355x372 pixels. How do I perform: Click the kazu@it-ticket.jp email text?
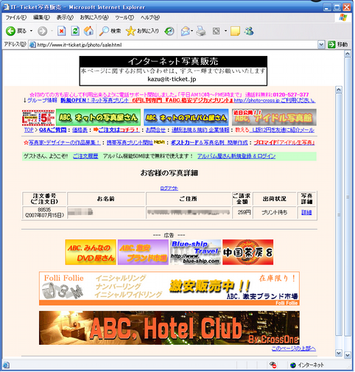tap(172, 79)
